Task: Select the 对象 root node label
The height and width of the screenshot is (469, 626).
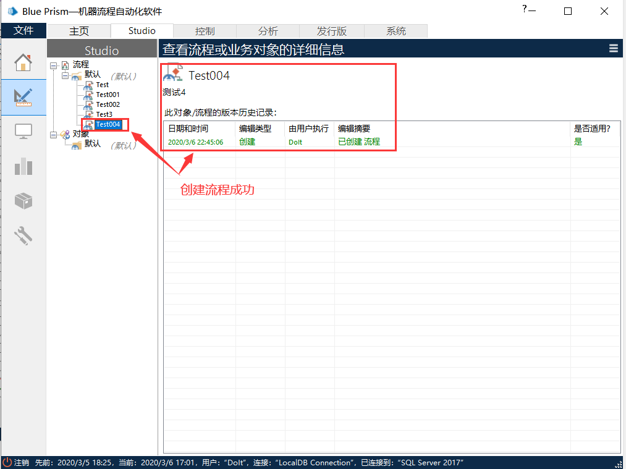Action: [x=81, y=134]
